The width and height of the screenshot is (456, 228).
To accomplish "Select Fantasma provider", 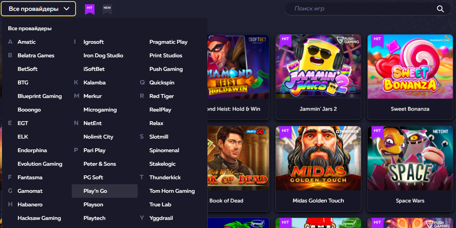I will click(x=30, y=177).
